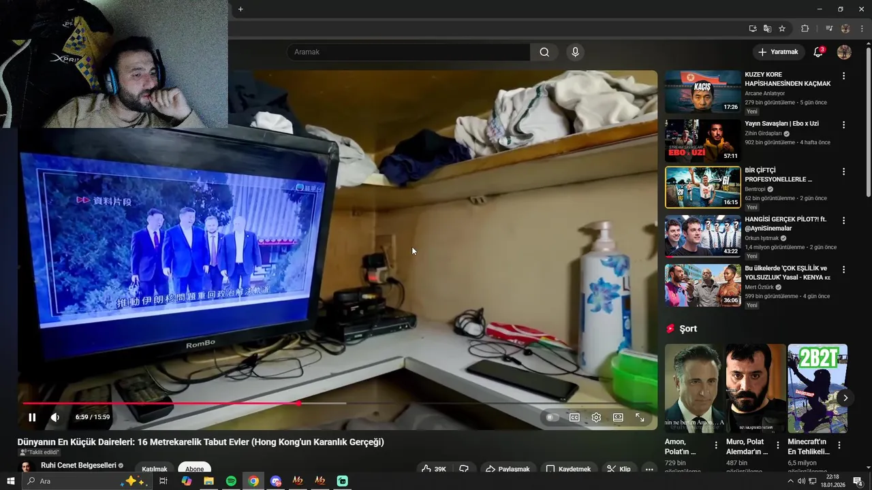This screenshot has height=490, width=872.
Task: Open the Ruhi Cenet Belgeselleri channel
Action: pos(78,465)
